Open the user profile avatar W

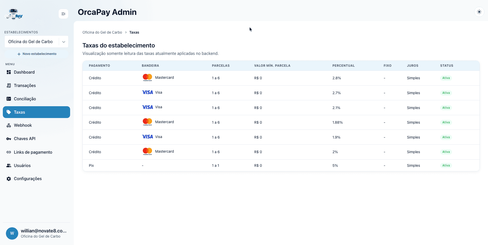pos(12,233)
